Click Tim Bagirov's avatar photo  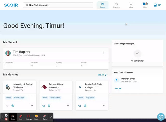(8, 53)
